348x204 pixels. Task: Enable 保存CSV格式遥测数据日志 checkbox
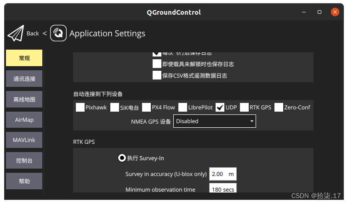pyautogui.click(x=157, y=75)
